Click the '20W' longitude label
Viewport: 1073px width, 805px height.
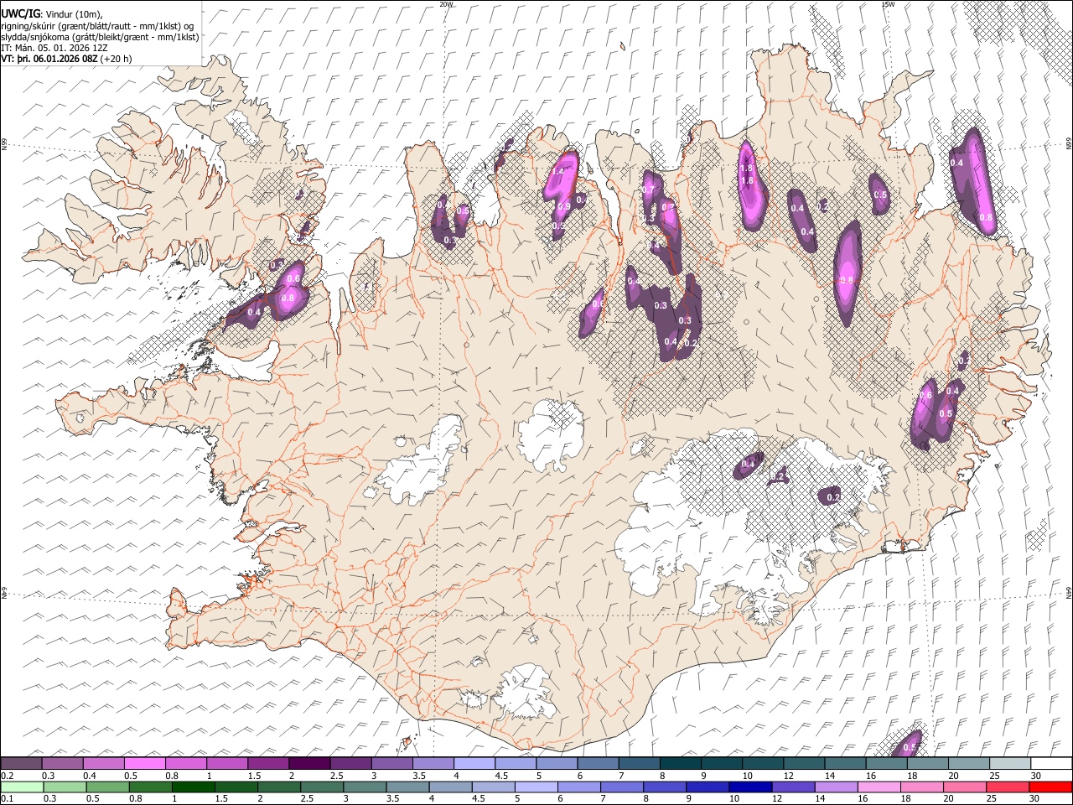446,4
